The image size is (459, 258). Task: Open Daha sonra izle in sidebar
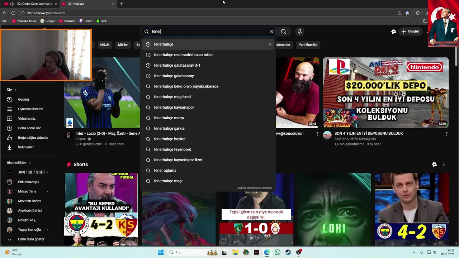pyautogui.click(x=29, y=128)
